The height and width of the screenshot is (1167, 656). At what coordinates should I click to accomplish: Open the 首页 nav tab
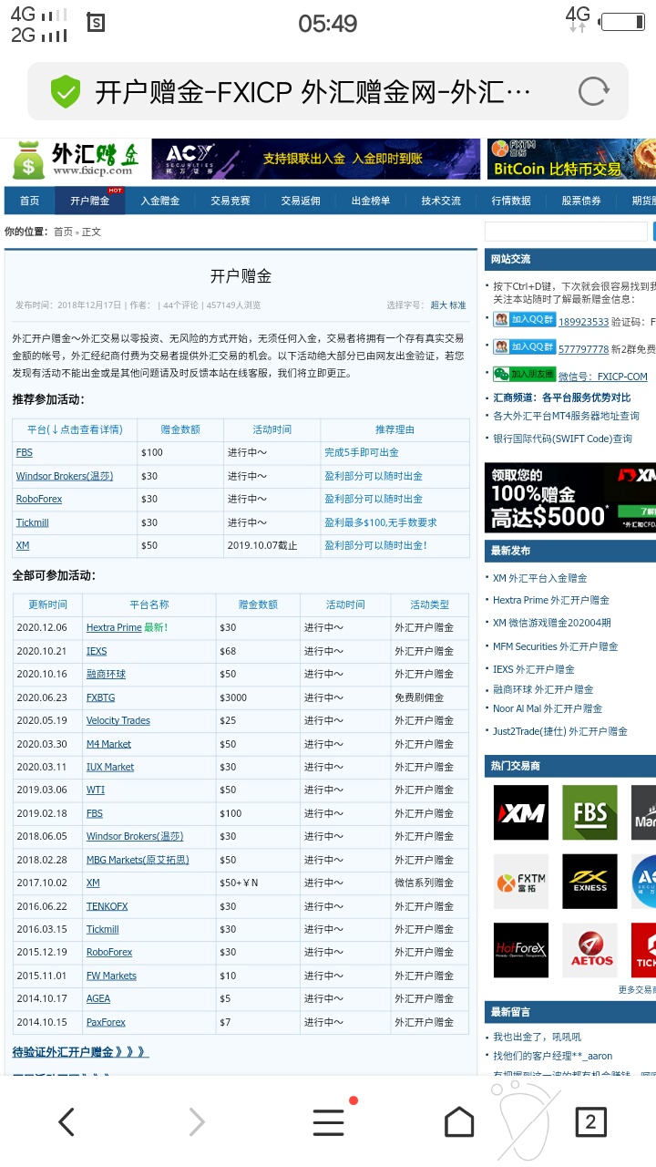[x=30, y=201]
